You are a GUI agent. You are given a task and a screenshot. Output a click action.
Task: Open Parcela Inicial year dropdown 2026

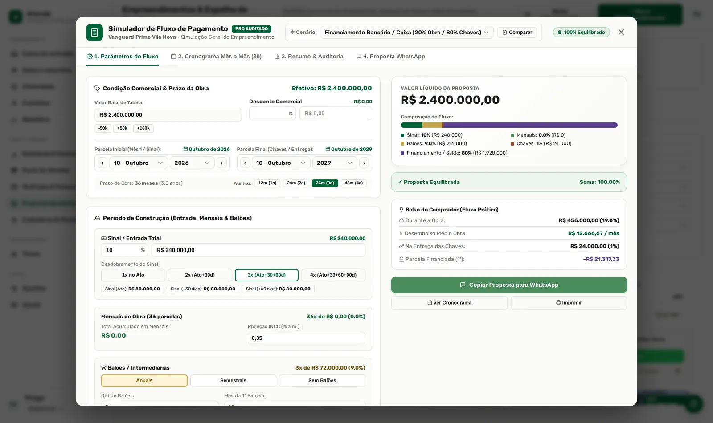192,163
